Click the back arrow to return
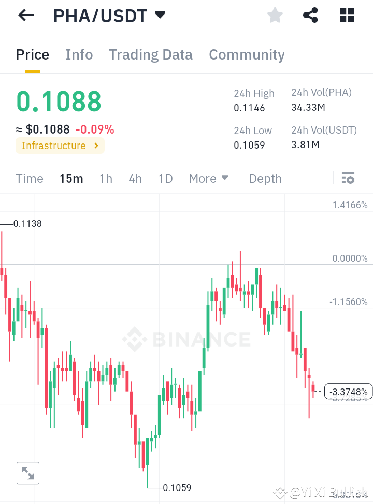373x504 pixels. [x=25, y=15]
